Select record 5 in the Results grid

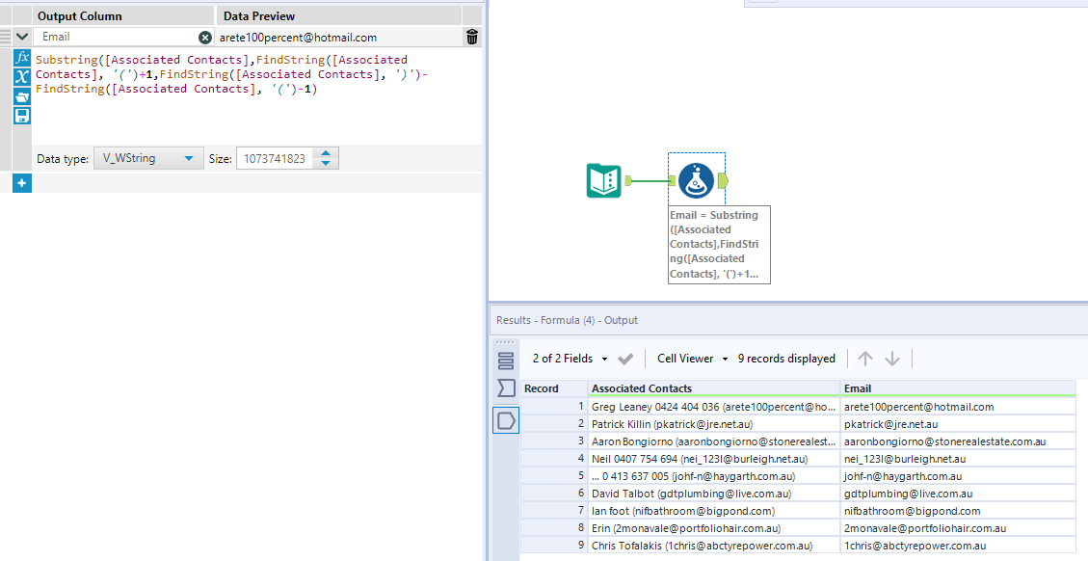click(675, 476)
